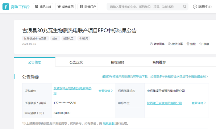Click the 能源化工 industry tag
The height and width of the screenshot is (129, 216).
point(69,39)
